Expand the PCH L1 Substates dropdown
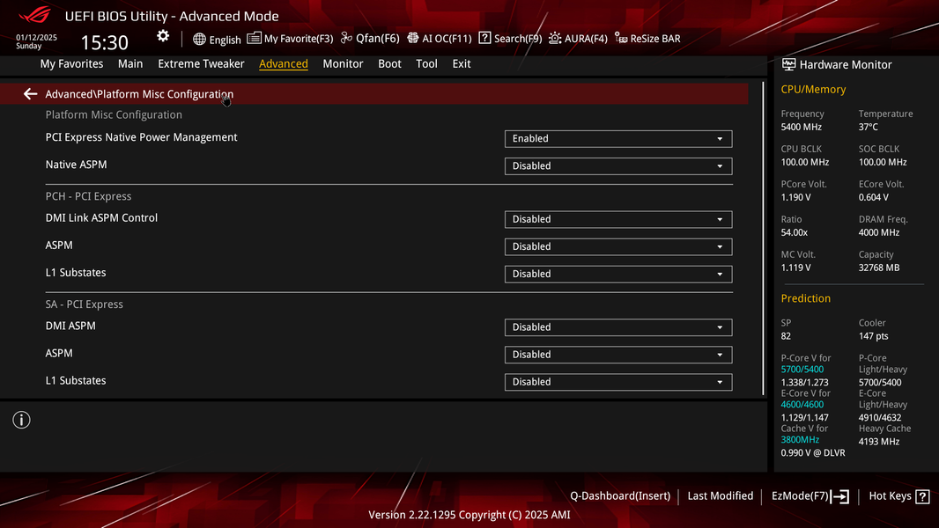Viewport: 939px width, 528px height. coord(618,274)
